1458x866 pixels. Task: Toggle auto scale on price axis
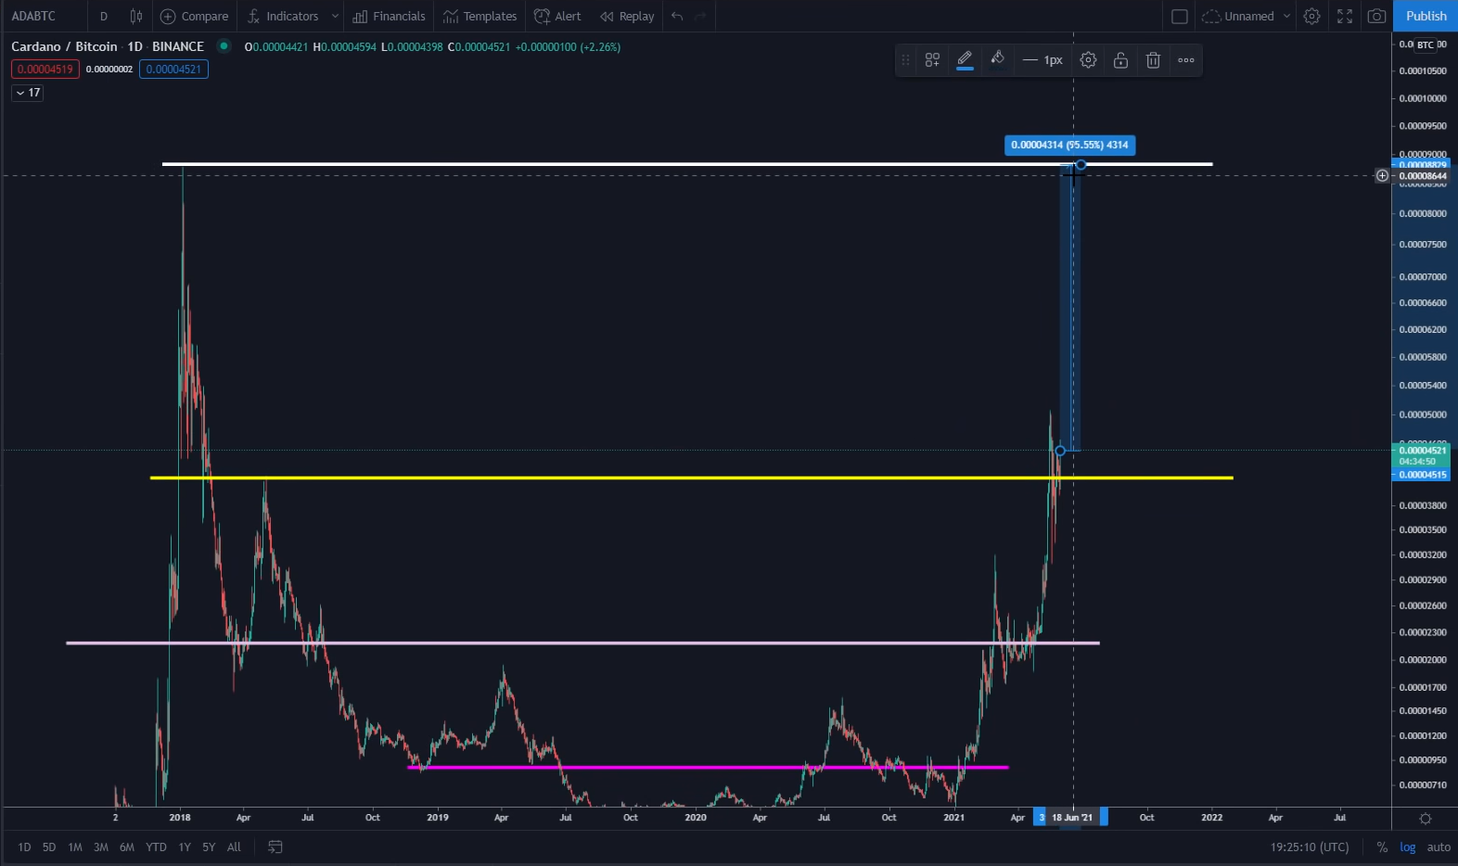(x=1439, y=847)
